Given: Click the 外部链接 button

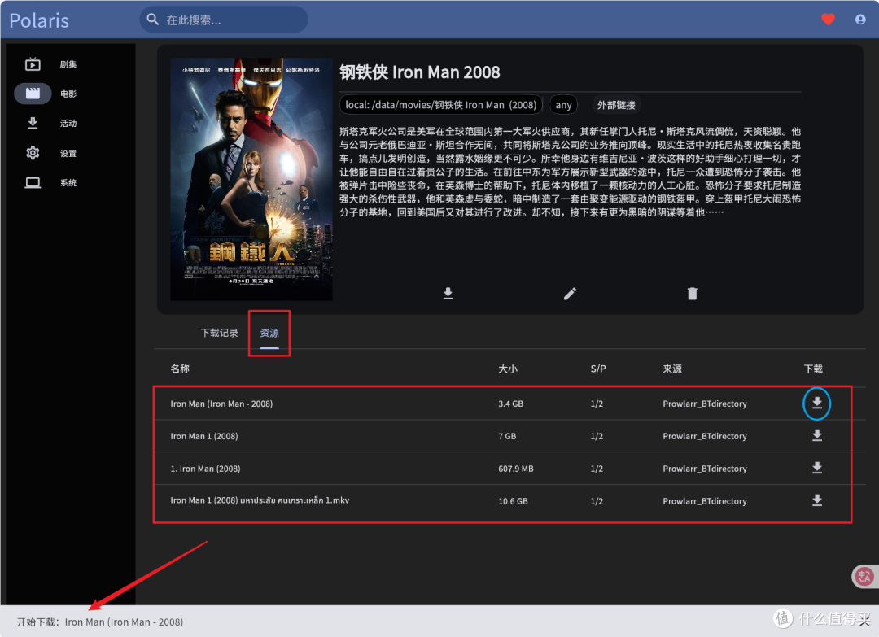Looking at the screenshot, I should tap(616, 105).
